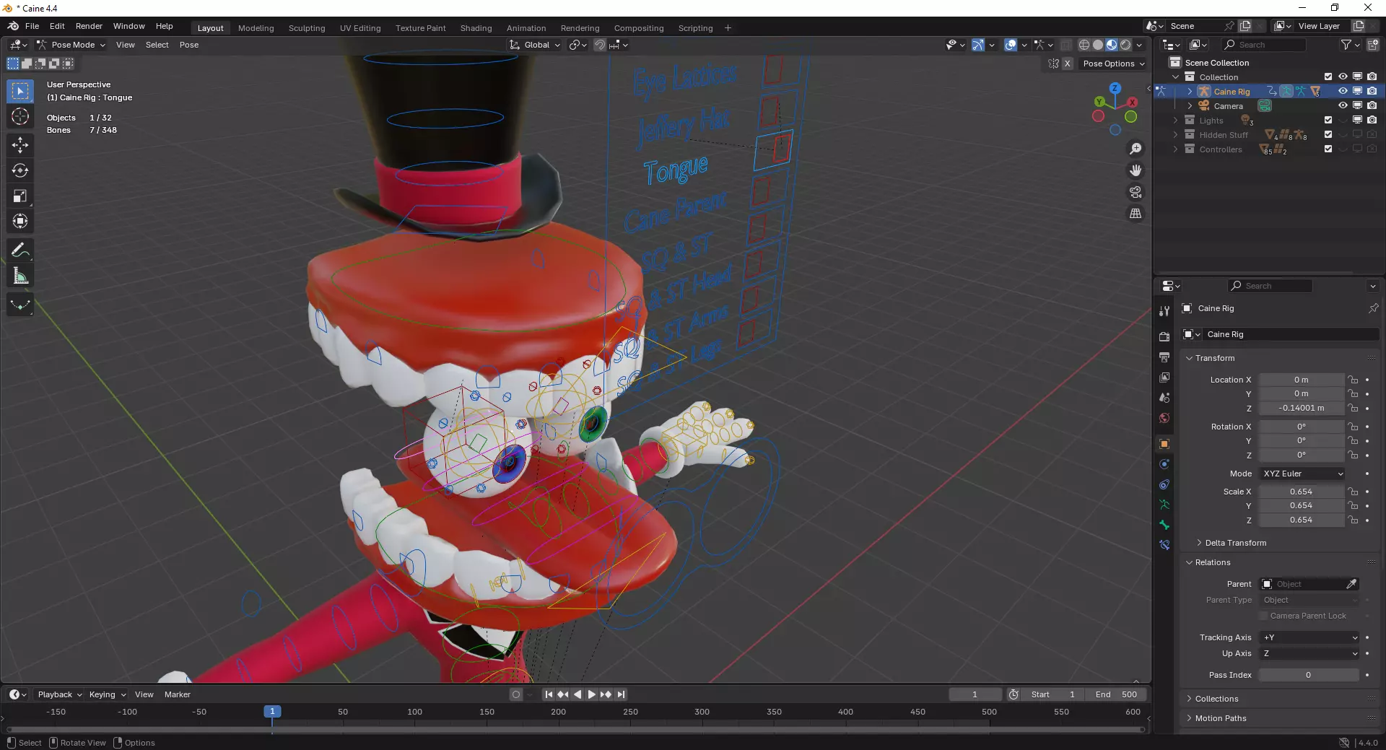Open the Keying popover in timeline
The image size is (1386, 750).
click(x=107, y=694)
